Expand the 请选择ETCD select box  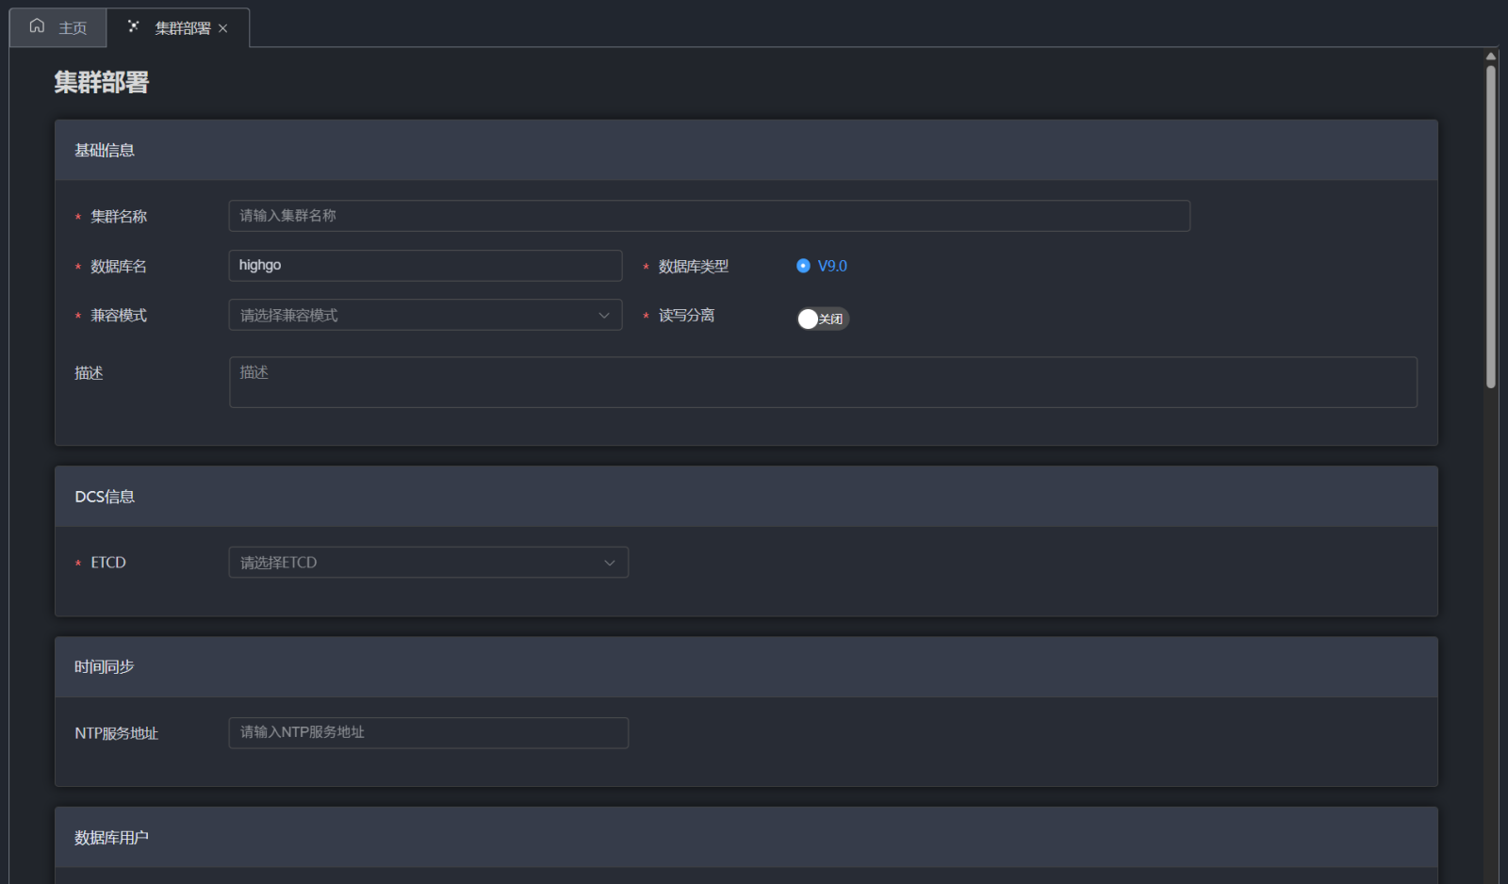tap(415, 563)
